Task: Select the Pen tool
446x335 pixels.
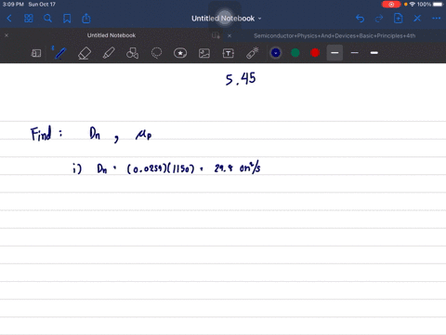Action: click(59, 53)
